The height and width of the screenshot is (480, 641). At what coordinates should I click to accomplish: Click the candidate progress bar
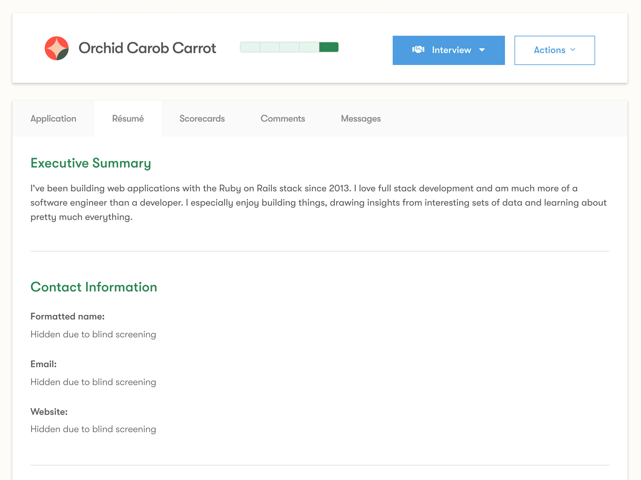tap(289, 47)
